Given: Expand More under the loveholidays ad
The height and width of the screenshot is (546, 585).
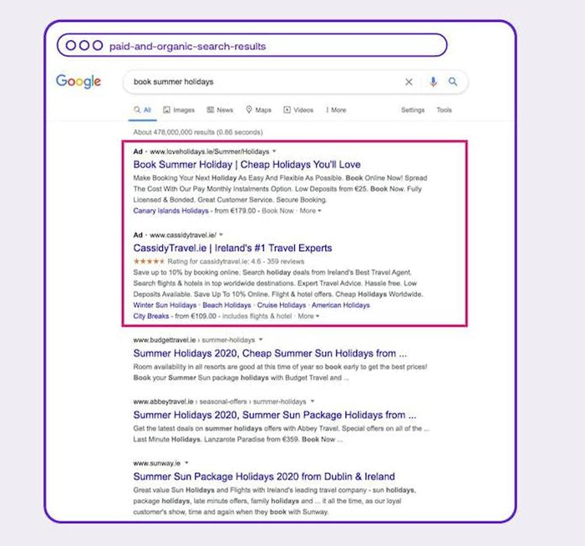Looking at the screenshot, I should [x=310, y=211].
